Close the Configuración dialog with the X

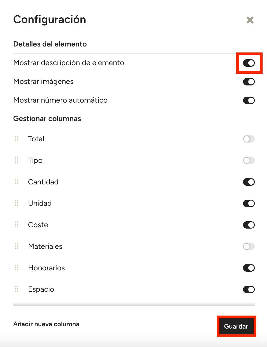pos(250,20)
